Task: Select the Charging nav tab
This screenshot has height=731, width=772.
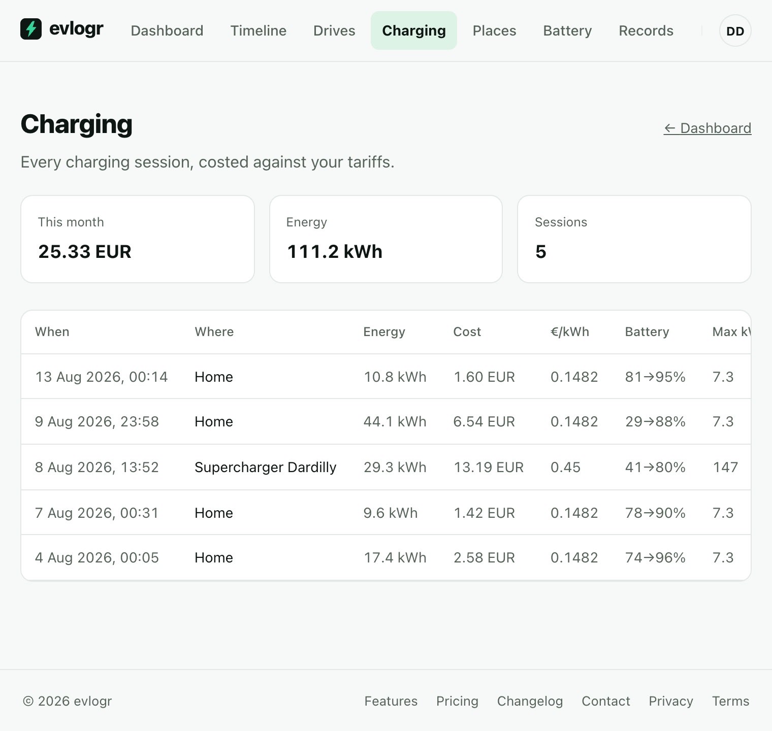Action: click(x=414, y=30)
